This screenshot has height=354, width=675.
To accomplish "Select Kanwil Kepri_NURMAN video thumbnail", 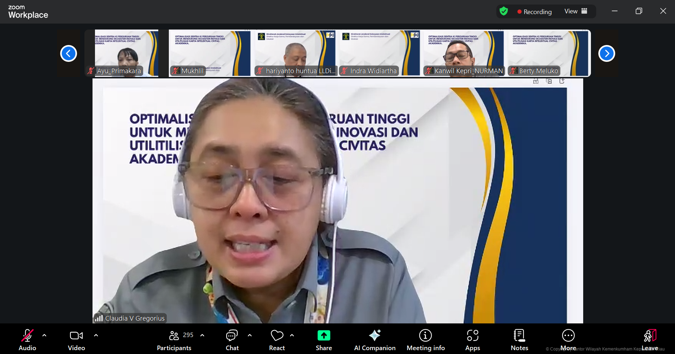I will (463, 53).
